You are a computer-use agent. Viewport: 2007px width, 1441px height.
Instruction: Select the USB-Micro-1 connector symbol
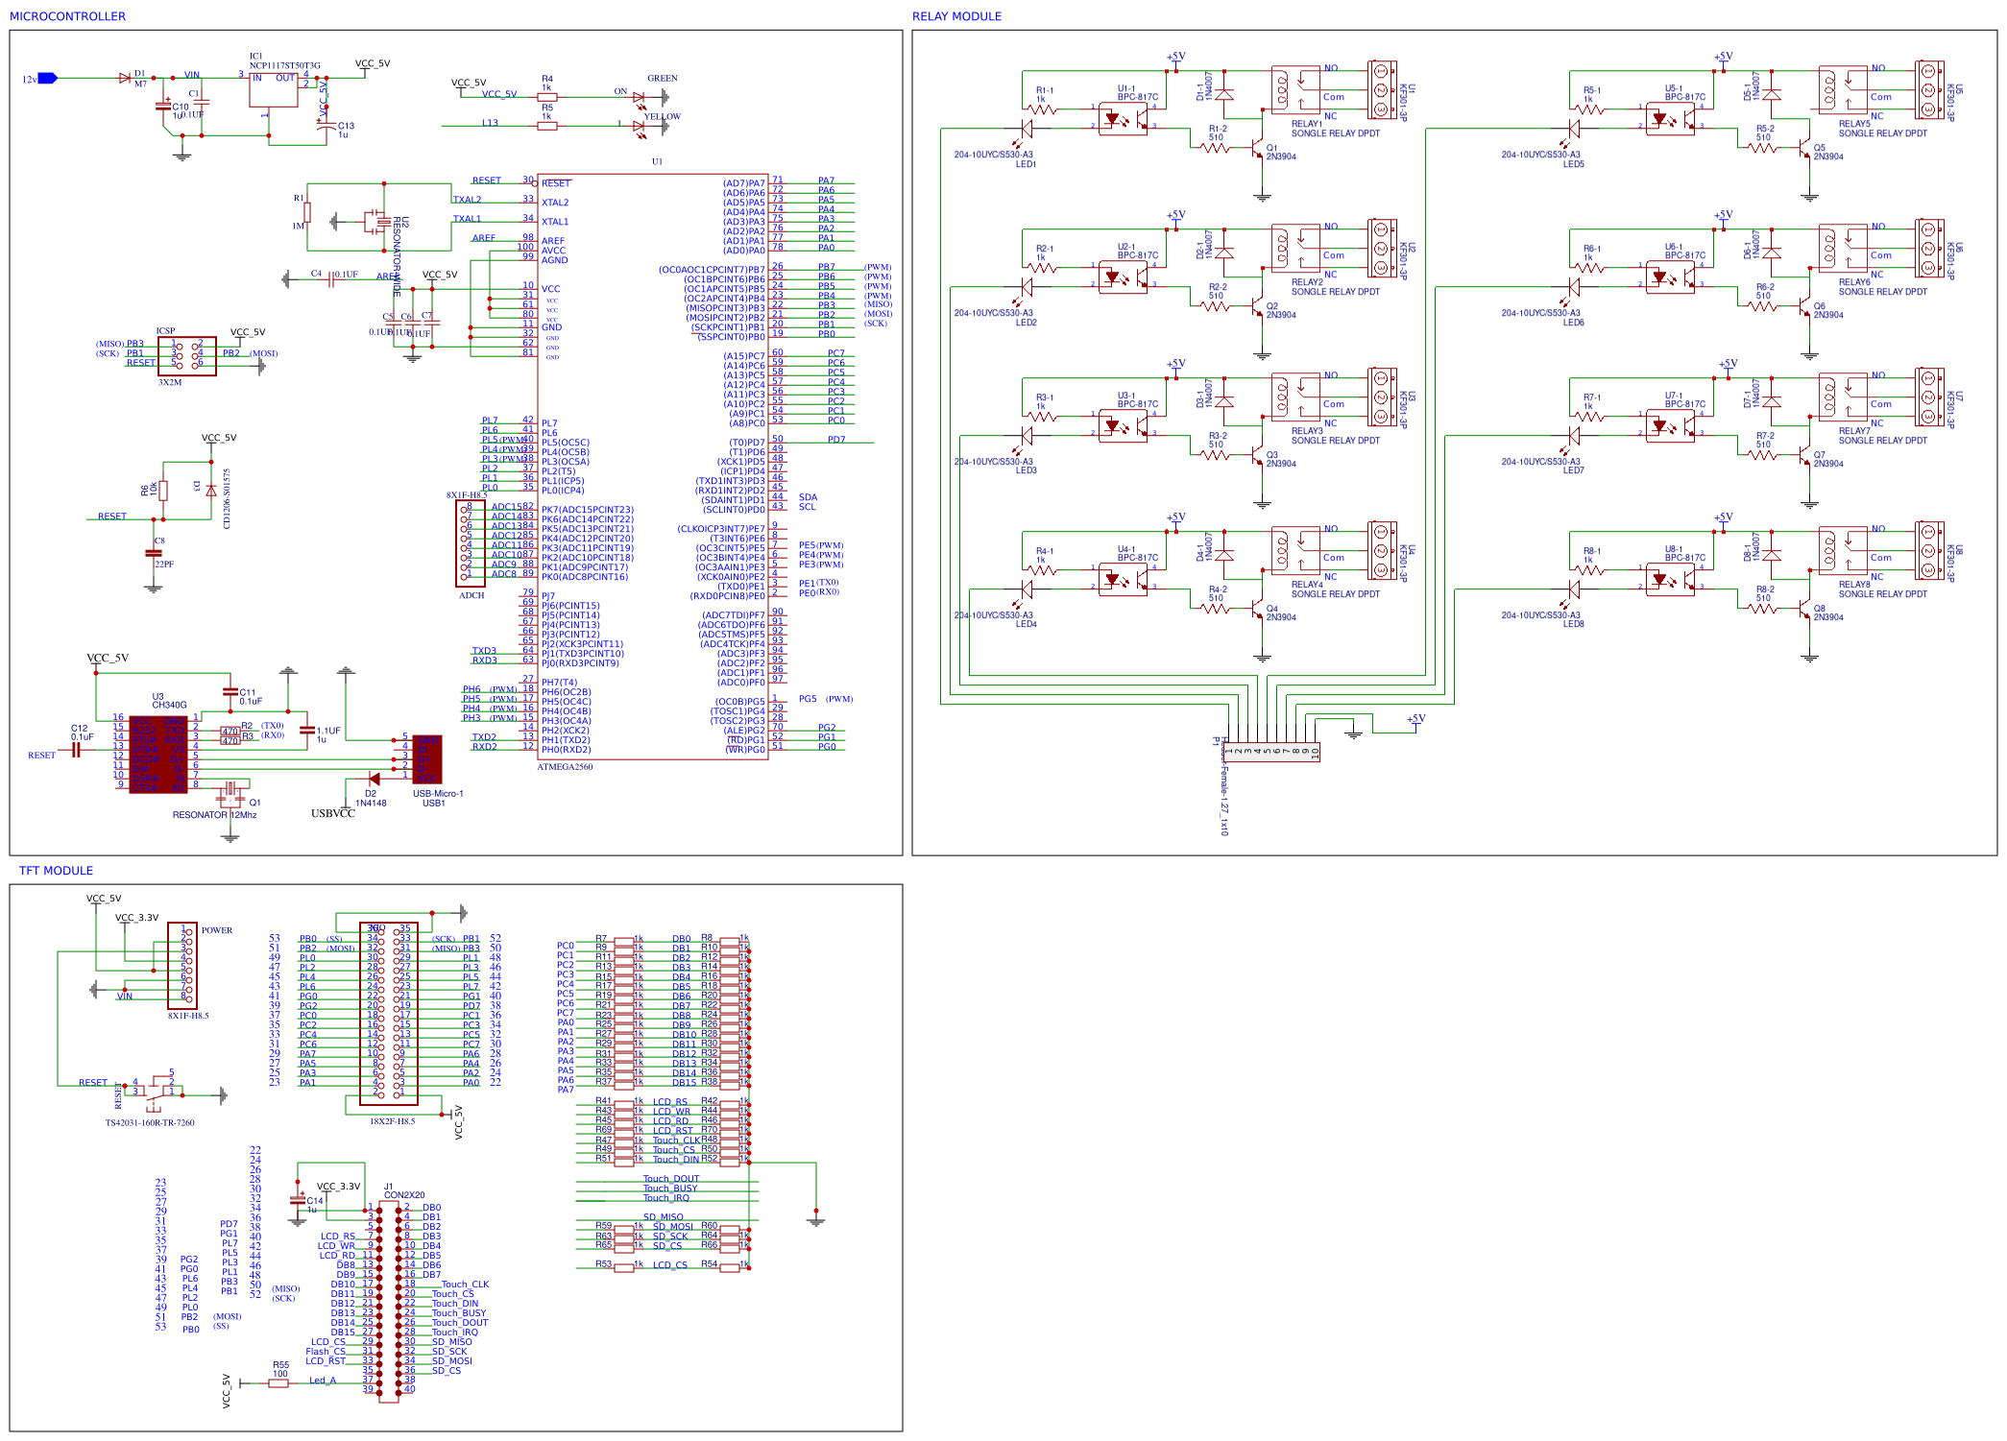point(427,759)
